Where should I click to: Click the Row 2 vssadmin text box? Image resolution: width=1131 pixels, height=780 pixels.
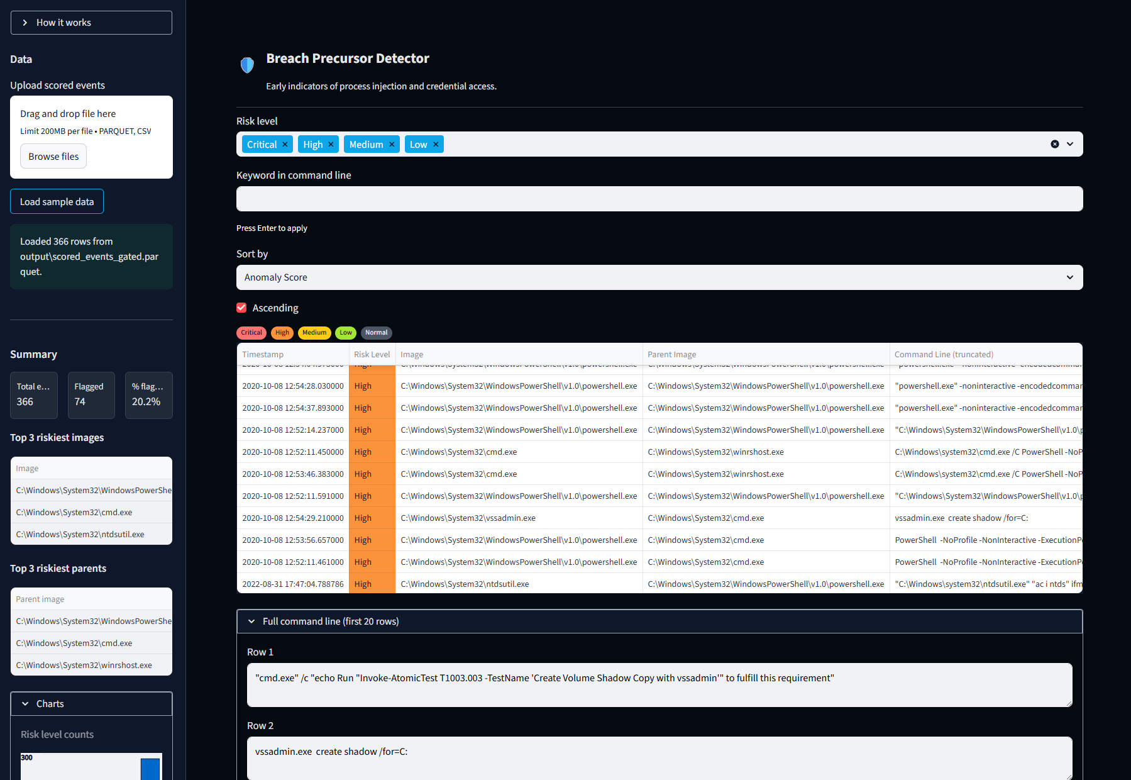pos(659,758)
